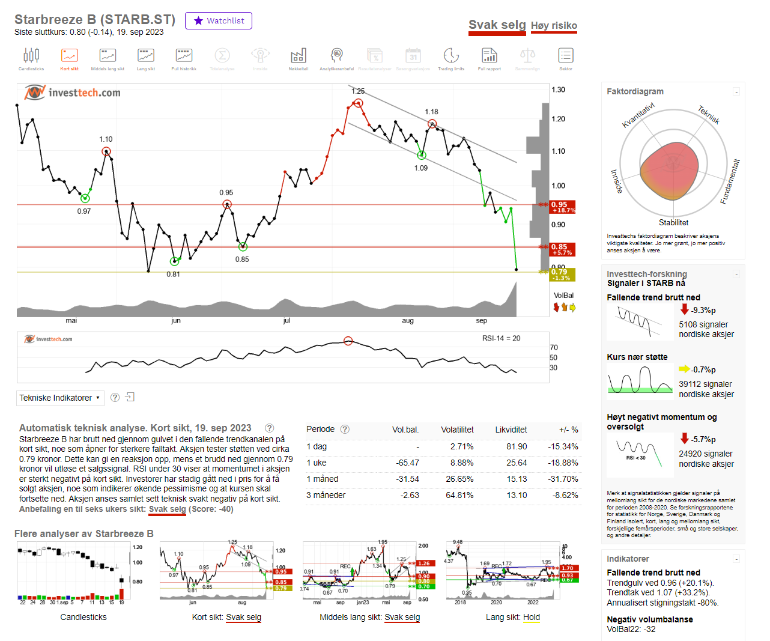Click help icon beside Tekniske Indikatorer

[115, 397]
